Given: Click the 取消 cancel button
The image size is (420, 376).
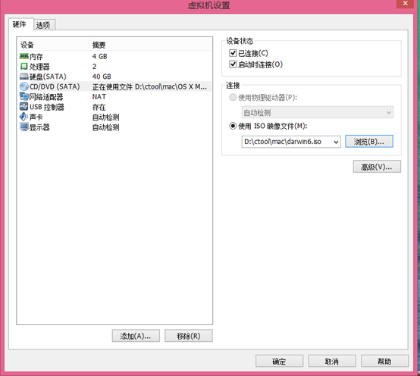Looking at the screenshot, I should tap(332, 362).
